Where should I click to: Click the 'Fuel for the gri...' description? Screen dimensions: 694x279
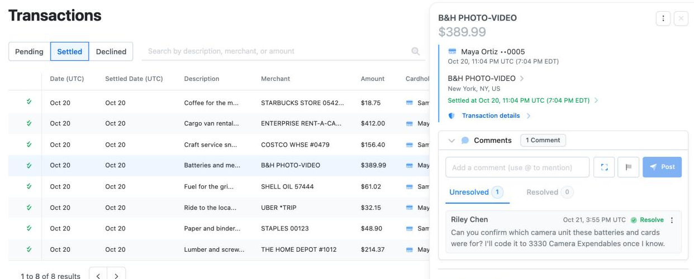pos(209,186)
